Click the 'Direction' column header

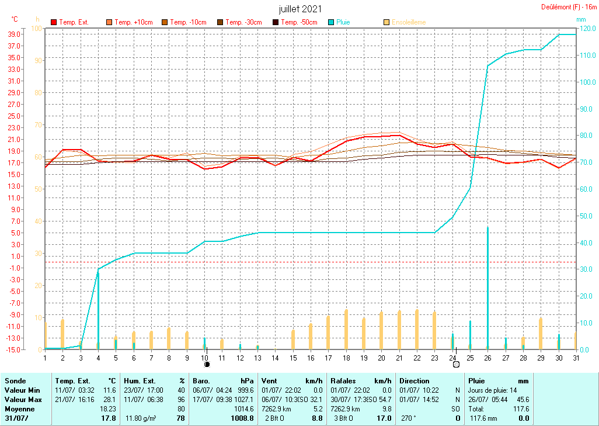(414, 380)
